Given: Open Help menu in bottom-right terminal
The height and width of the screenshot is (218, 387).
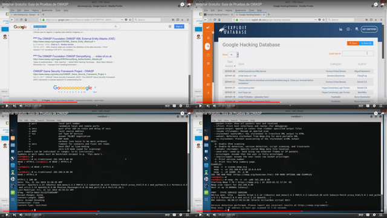Looking at the screenshot, I should pyautogui.click(x=253, y=121).
